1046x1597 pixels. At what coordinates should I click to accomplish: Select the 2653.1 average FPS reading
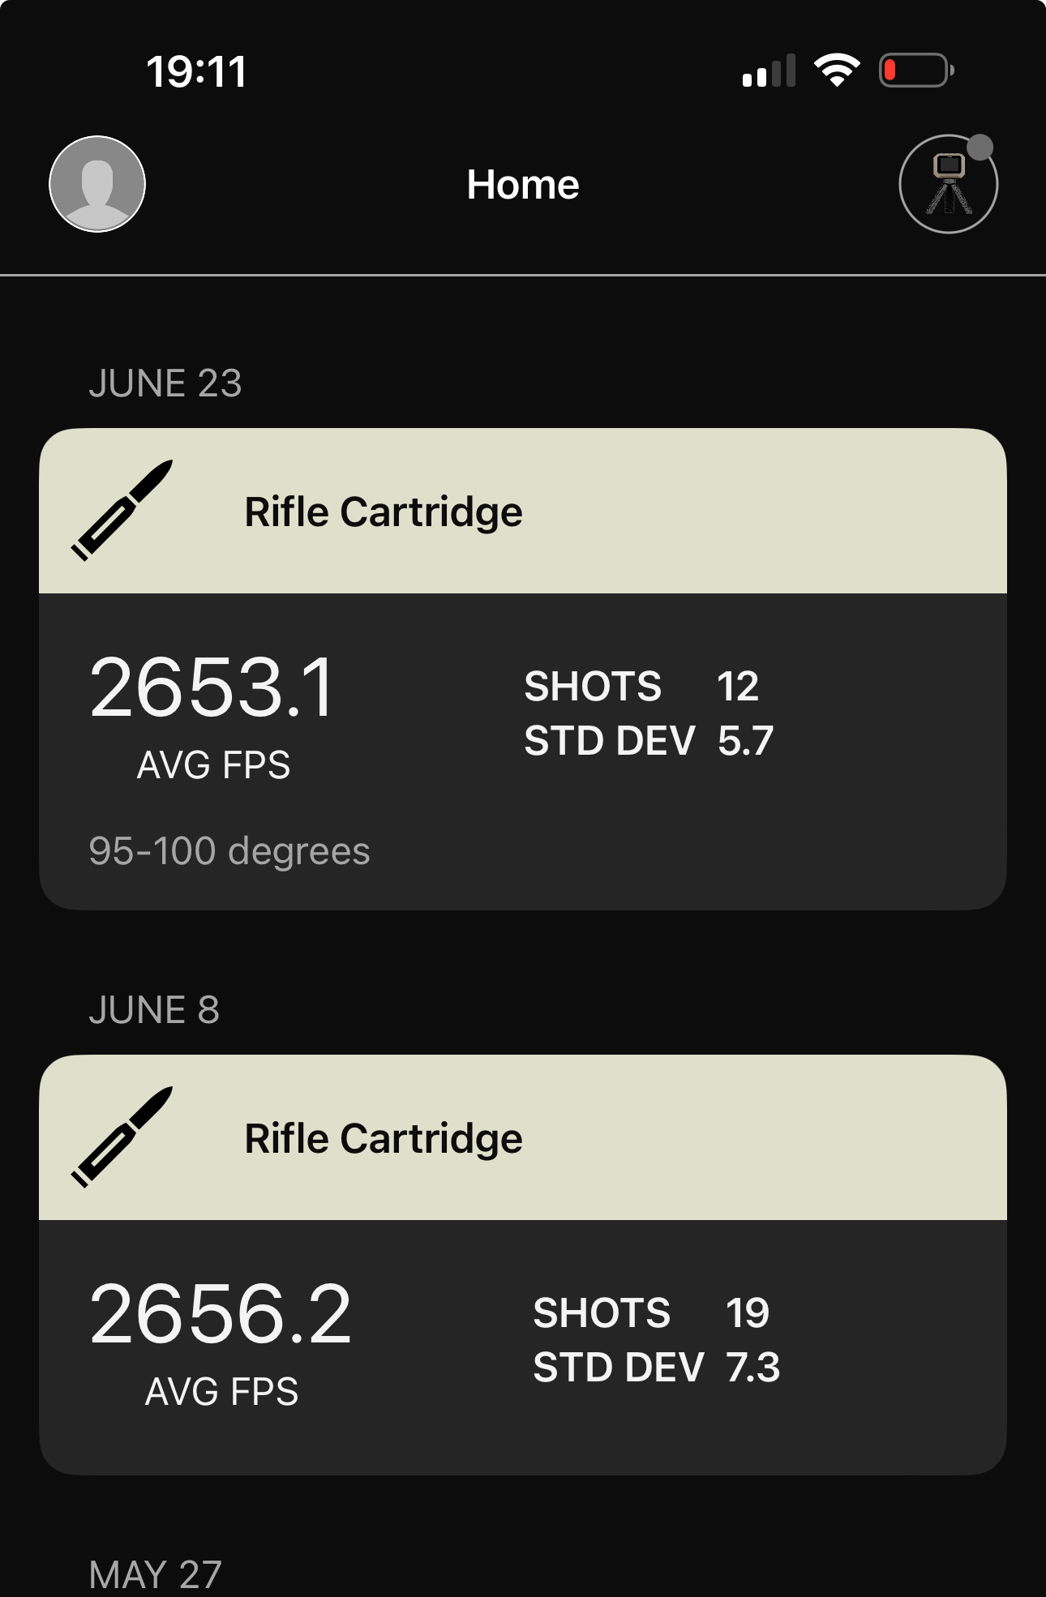tap(212, 688)
